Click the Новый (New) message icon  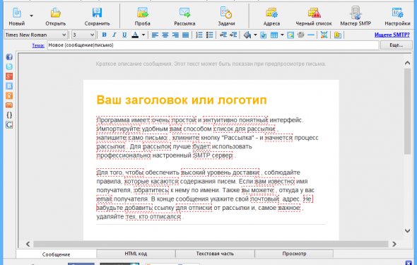pyautogui.click(x=17, y=13)
